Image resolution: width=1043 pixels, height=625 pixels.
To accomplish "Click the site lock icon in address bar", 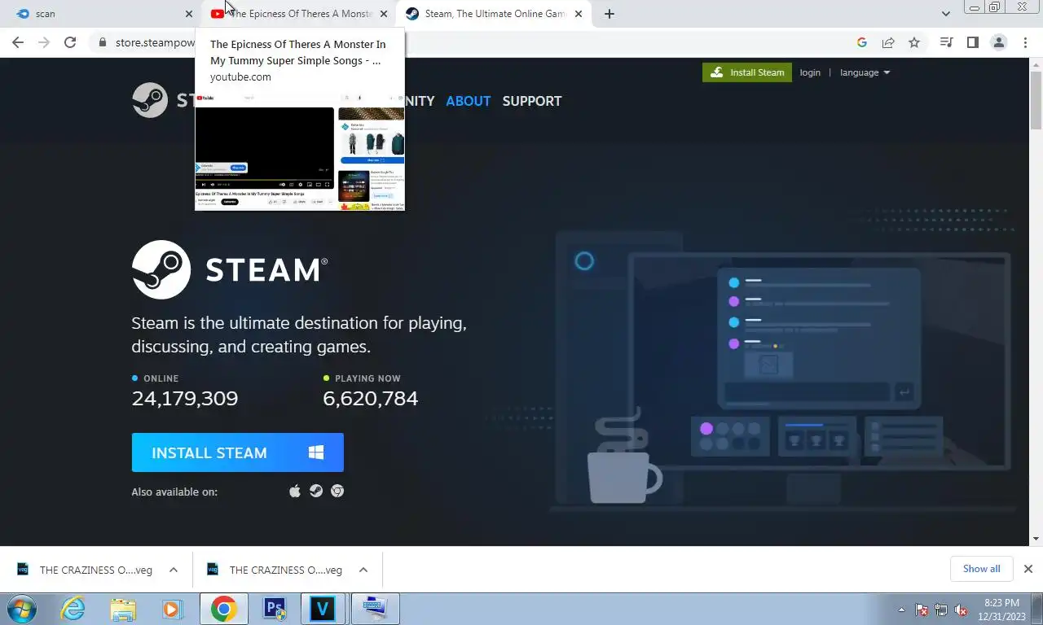I will (x=103, y=42).
